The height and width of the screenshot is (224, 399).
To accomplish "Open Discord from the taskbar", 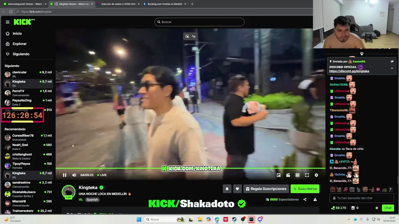I will (260, 219).
